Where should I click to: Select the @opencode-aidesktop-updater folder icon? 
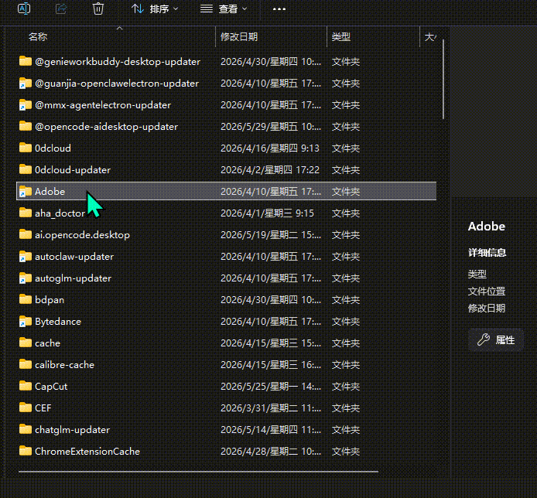tap(26, 126)
